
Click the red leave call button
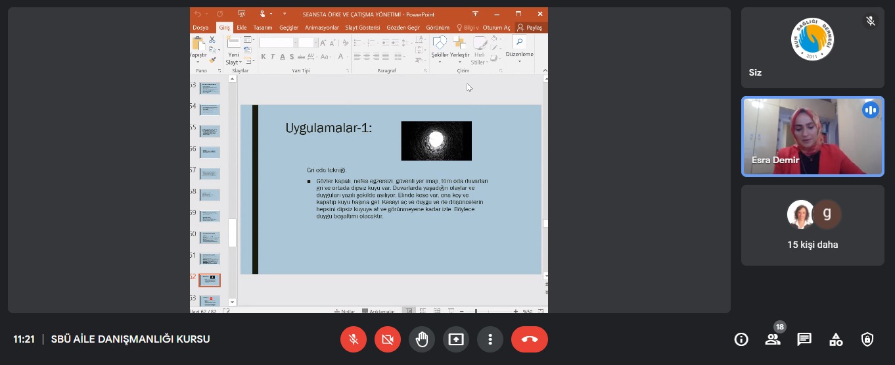coord(529,339)
